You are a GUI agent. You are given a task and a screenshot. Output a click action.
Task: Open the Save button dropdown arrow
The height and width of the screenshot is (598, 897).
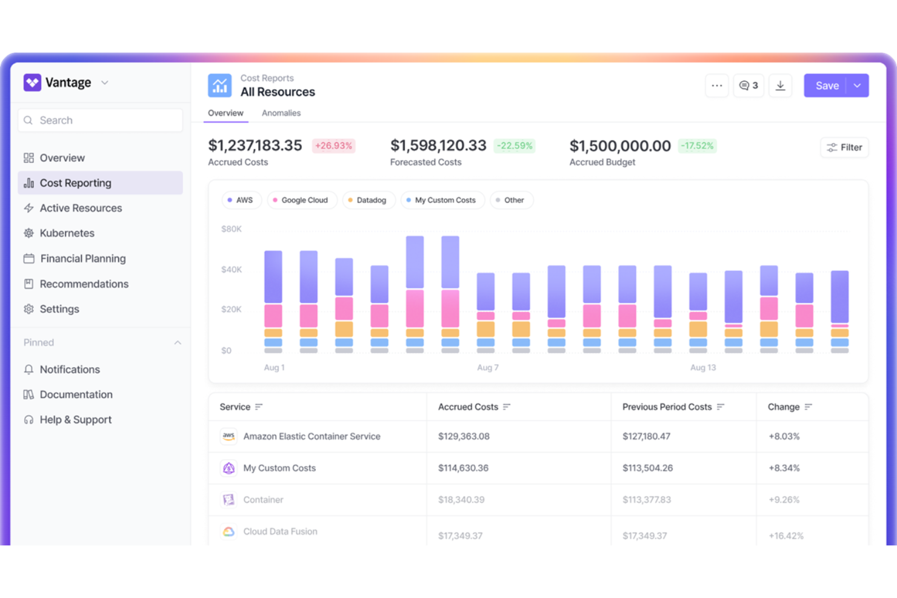[x=858, y=85]
